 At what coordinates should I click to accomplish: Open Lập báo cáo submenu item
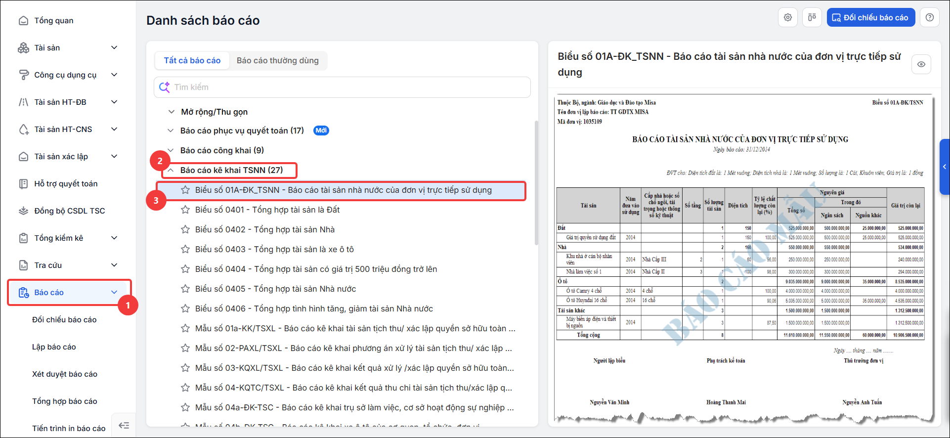(x=54, y=347)
